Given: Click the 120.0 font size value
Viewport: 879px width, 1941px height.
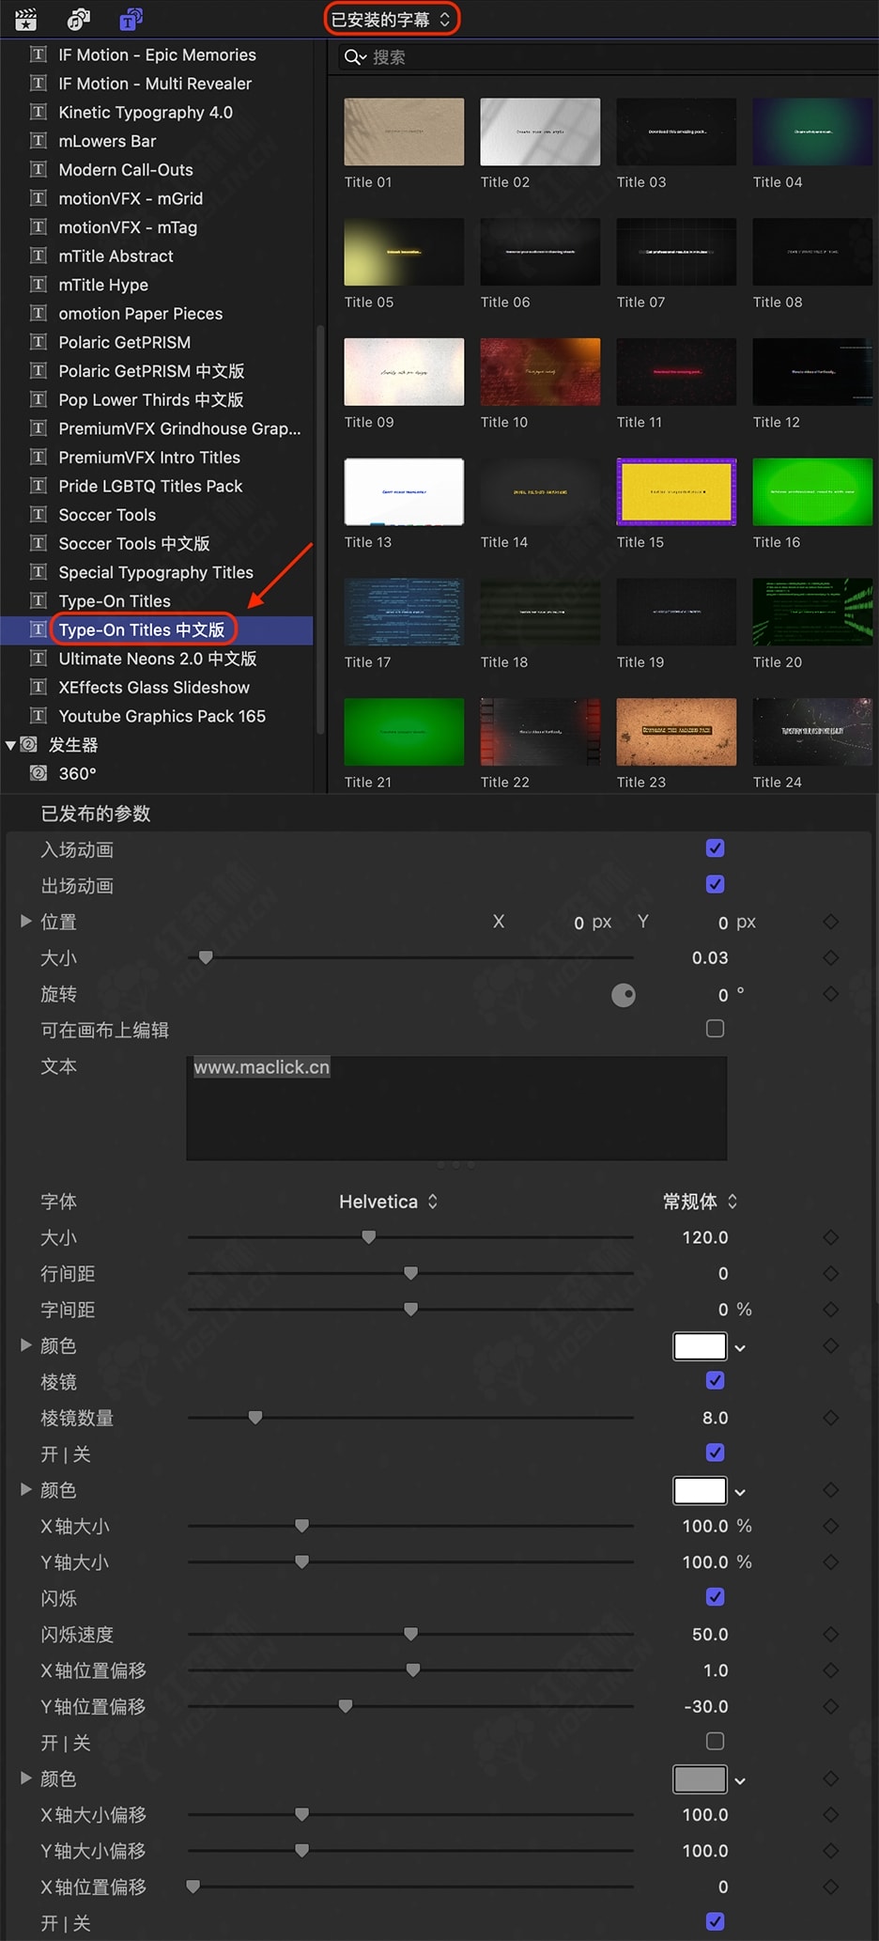Looking at the screenshot, I should [x=705, y=1237].
